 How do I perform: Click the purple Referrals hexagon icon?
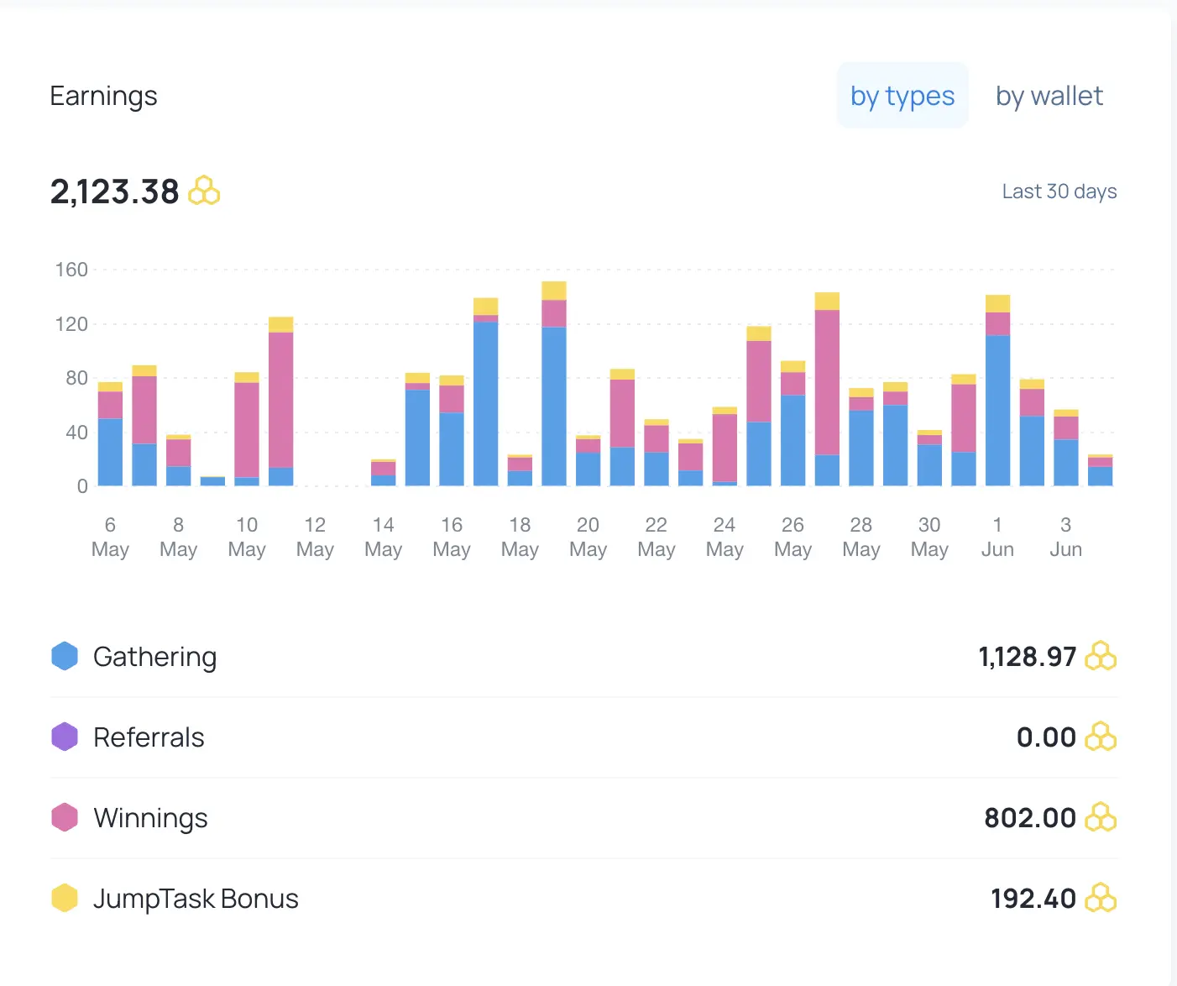coord(65,737)
